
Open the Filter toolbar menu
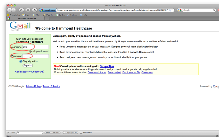pos(37,15)
